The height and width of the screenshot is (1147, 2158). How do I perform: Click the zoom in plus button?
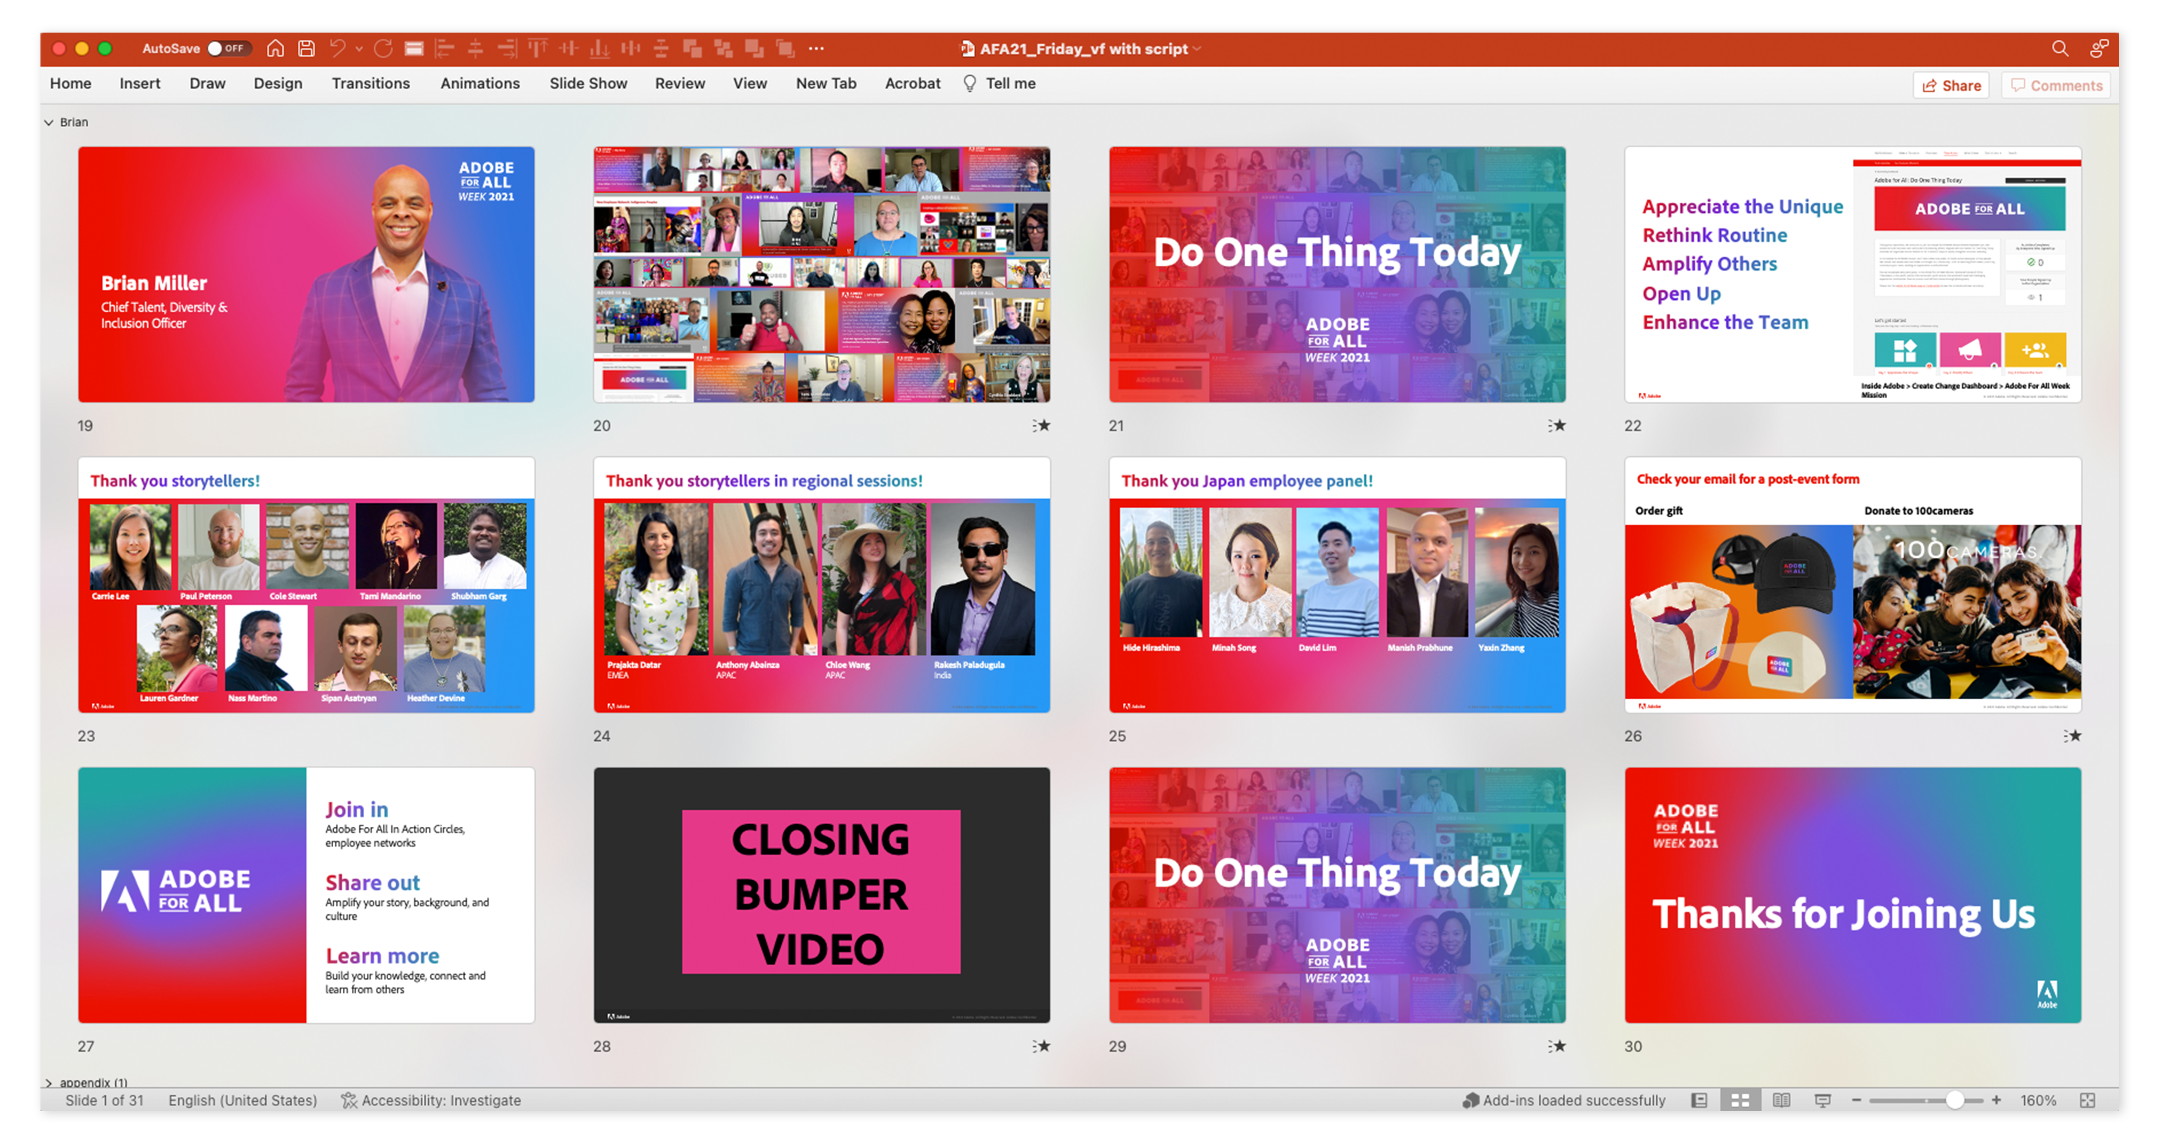(1996, 1100)
